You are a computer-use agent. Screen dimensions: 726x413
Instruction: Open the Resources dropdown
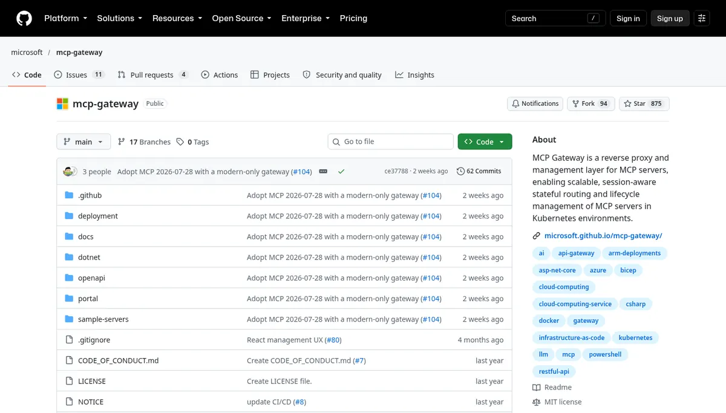(177, 18)
